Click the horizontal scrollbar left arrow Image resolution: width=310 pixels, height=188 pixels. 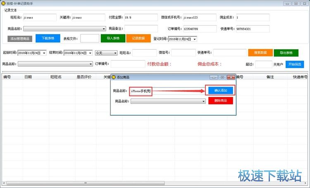tap(4, 183)
